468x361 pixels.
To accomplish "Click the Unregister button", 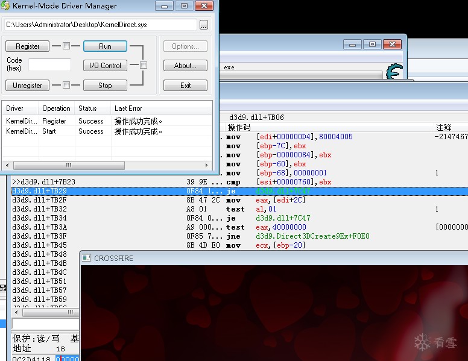I will (x=28, y=86).
